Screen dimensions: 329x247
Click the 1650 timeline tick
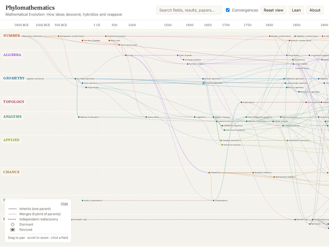click(208, 25)
